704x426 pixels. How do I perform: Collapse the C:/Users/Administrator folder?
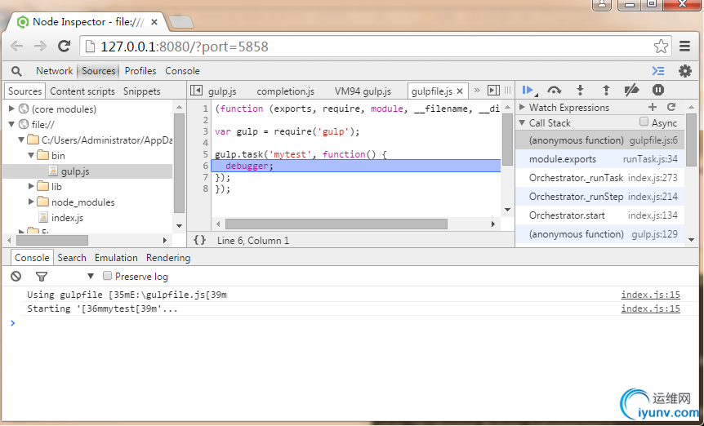coord(21,140)
